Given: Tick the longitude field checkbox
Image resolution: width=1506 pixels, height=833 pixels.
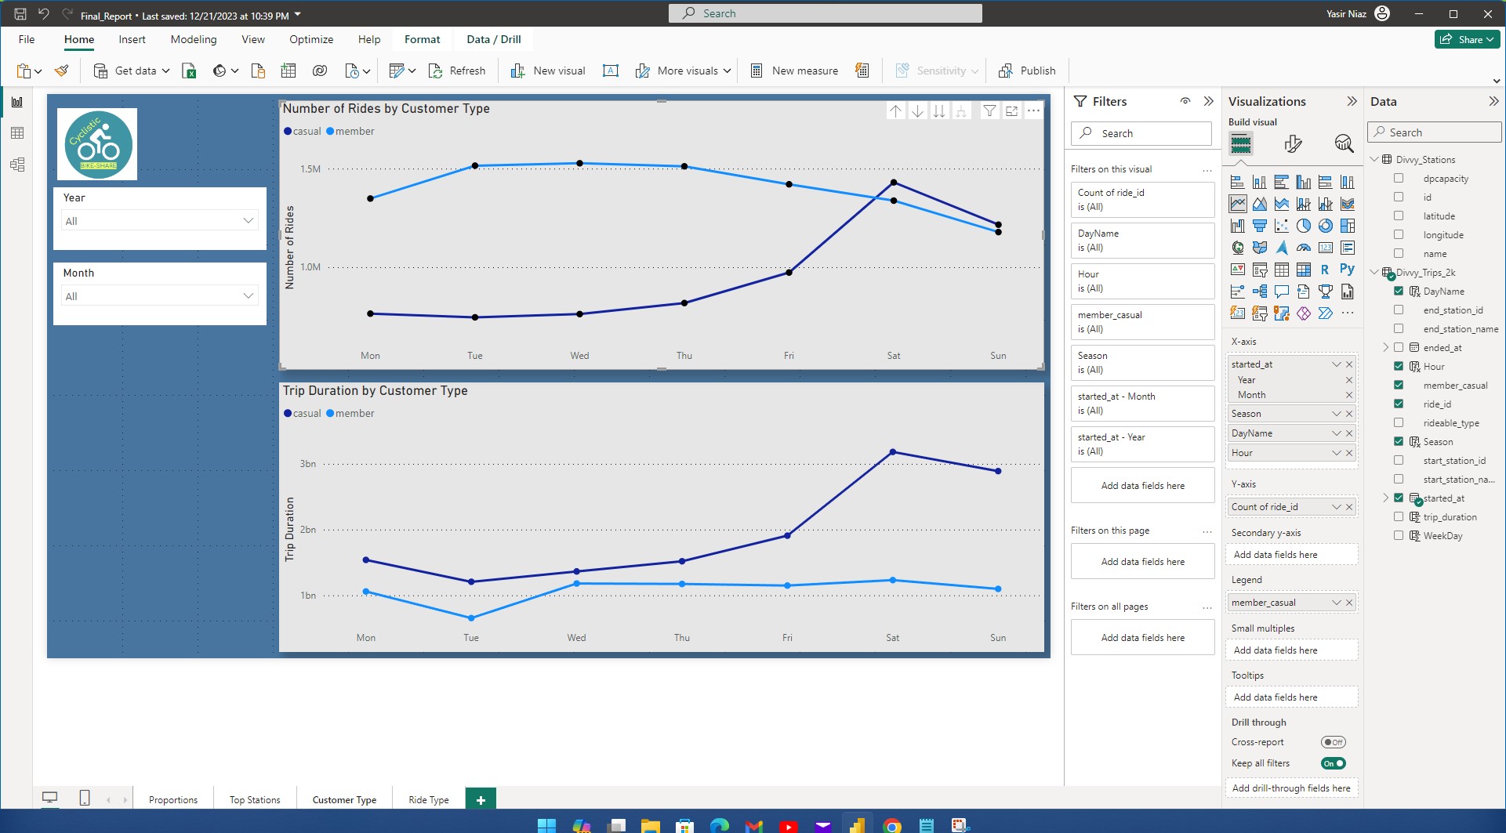Looking at the screenshot, I should [1399, 235].
